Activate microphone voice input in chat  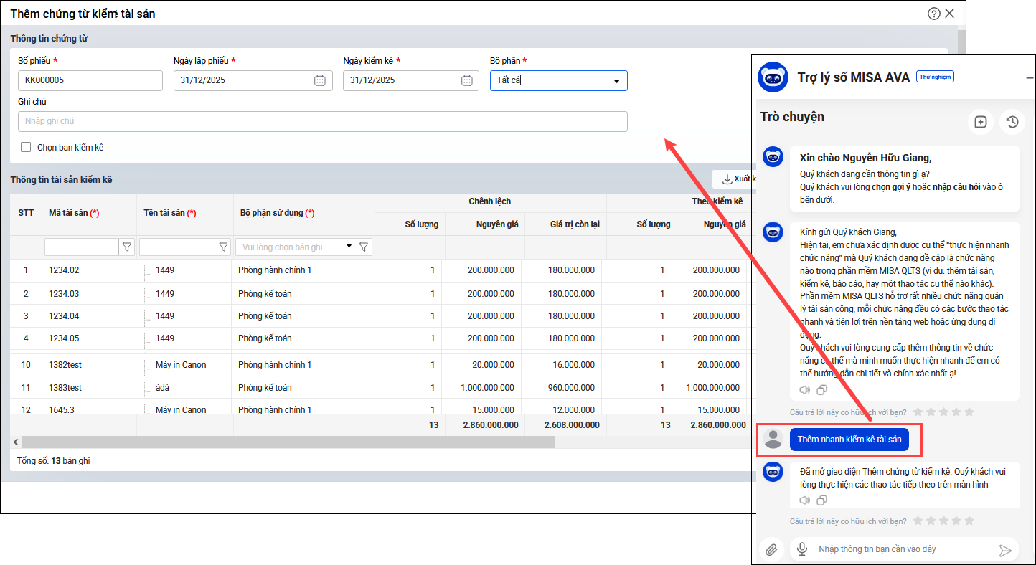coord(801,549)
